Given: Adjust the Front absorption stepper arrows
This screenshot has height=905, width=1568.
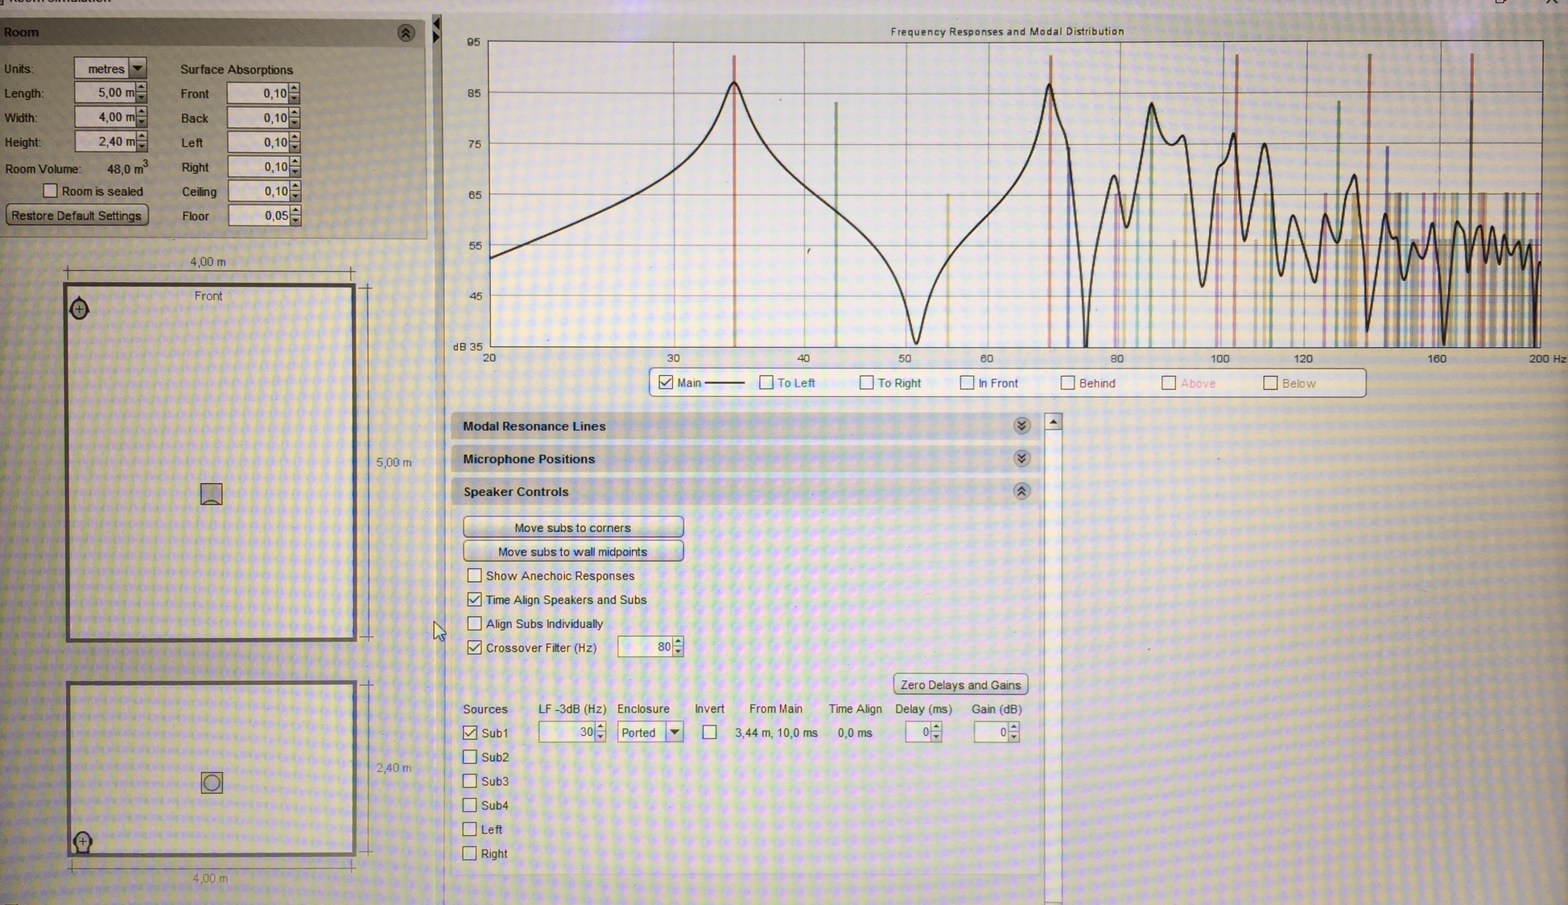Looking at the screenshot, I should (295, 93).
